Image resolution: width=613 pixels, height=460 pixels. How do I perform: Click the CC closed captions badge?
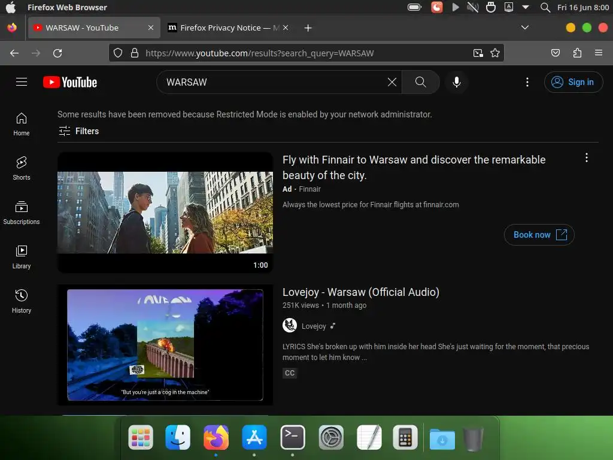[x=290, y=373]
